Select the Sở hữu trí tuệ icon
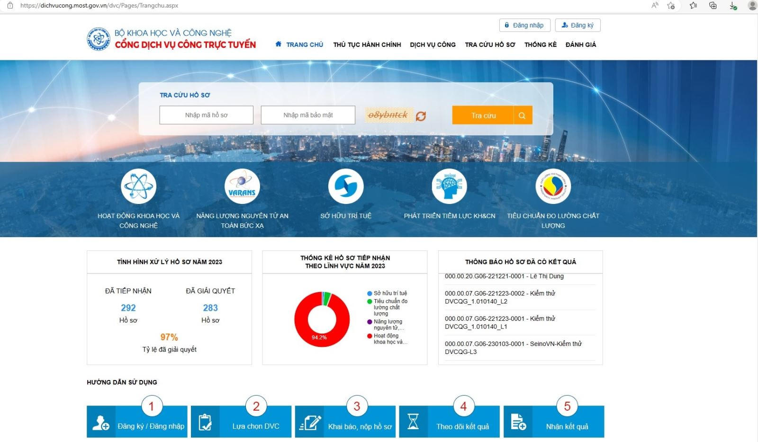The height and width of the screenshot is (442, 758). pos(346,186)
